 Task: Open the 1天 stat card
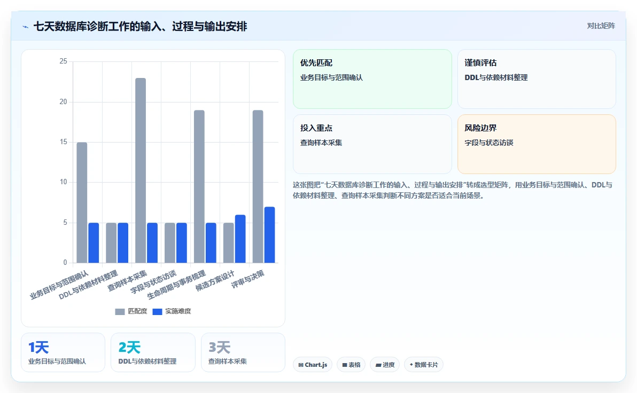[63, 352]
